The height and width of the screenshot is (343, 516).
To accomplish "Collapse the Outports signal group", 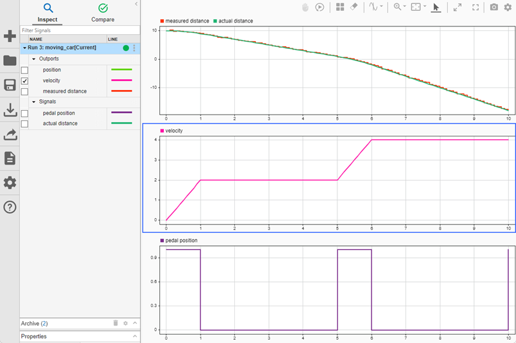I will coord(34,59).
